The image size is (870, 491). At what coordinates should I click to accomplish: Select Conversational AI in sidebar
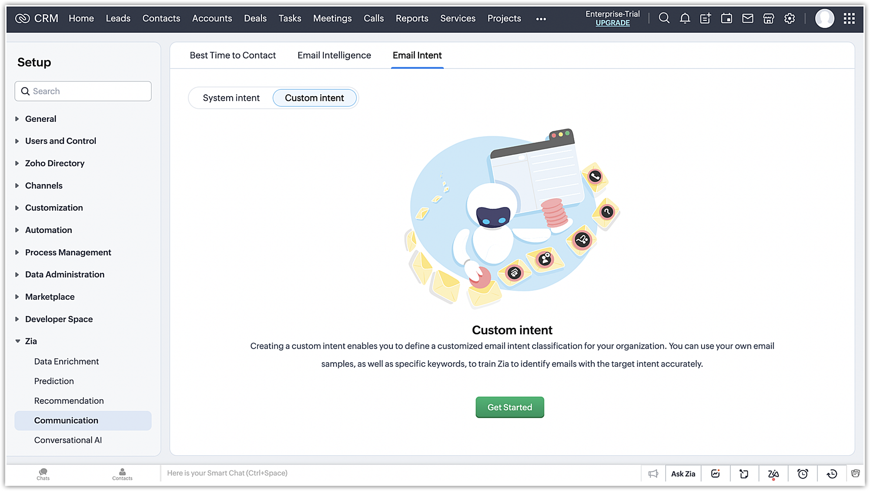pos(68,440)
